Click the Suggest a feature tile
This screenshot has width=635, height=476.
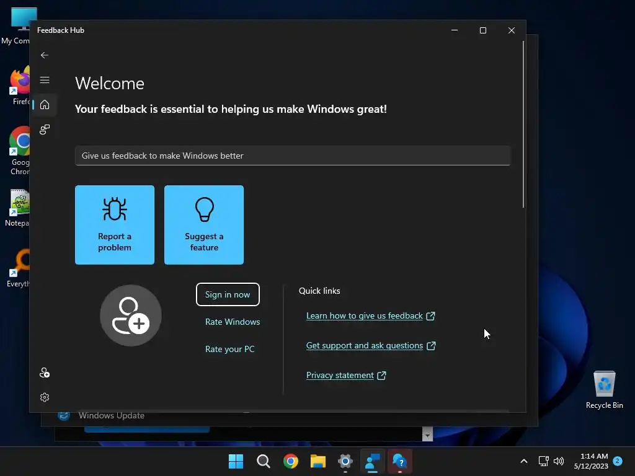tap(204, 225)
